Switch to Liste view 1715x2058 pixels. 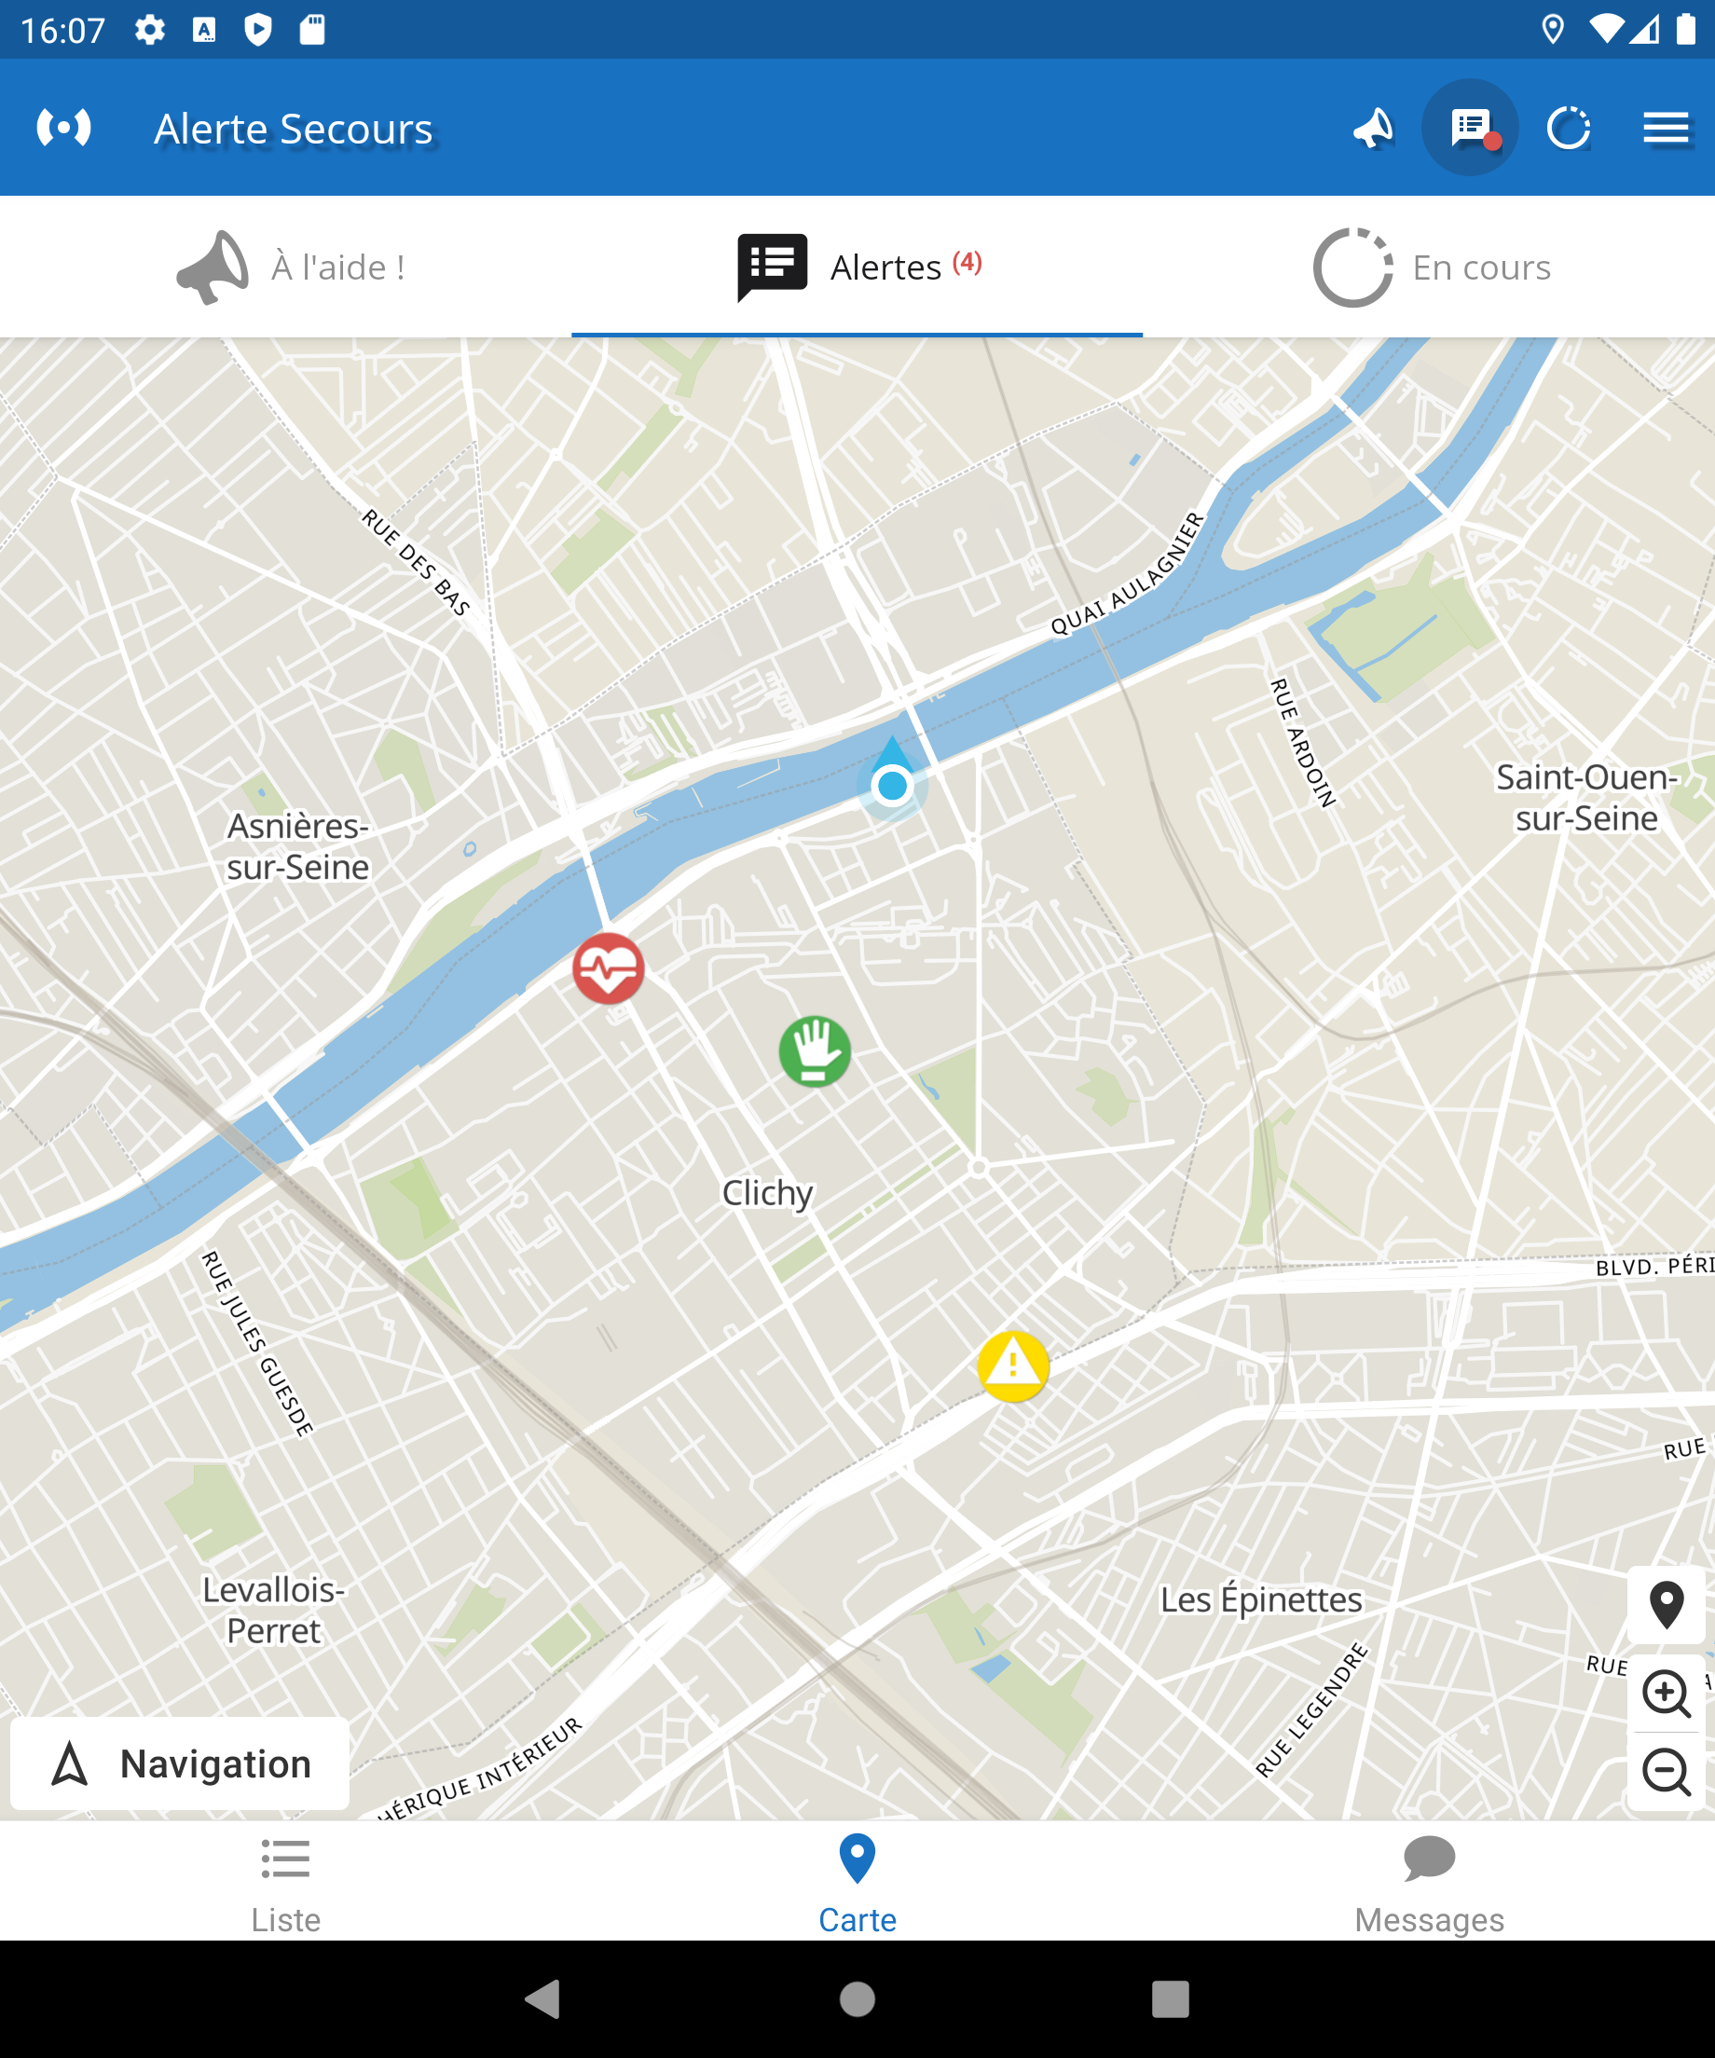[x=285, y=1884]
